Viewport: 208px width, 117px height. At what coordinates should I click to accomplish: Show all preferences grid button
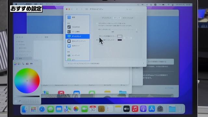pyautogui.click(x=87, y=9)
